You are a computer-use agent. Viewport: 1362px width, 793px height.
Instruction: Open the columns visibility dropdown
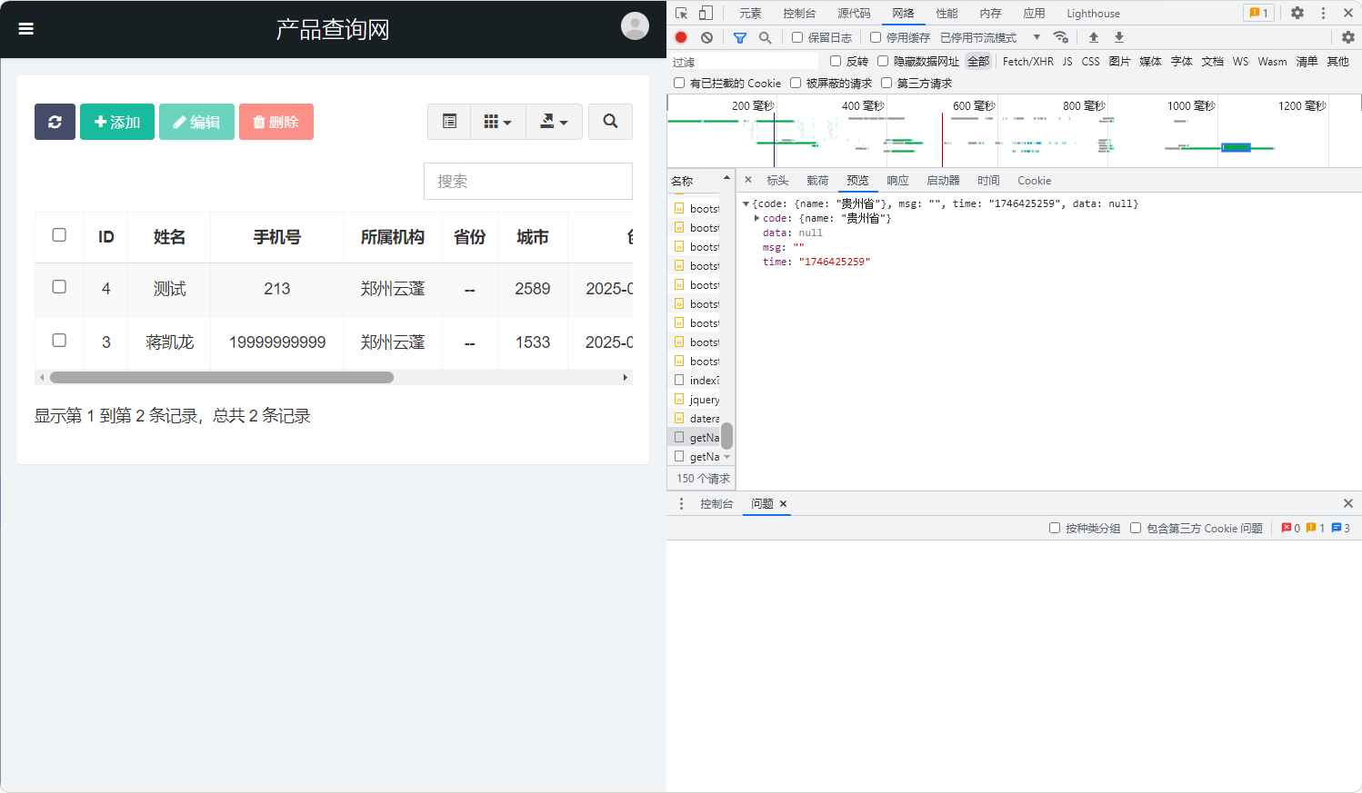(x=497, y=121)
